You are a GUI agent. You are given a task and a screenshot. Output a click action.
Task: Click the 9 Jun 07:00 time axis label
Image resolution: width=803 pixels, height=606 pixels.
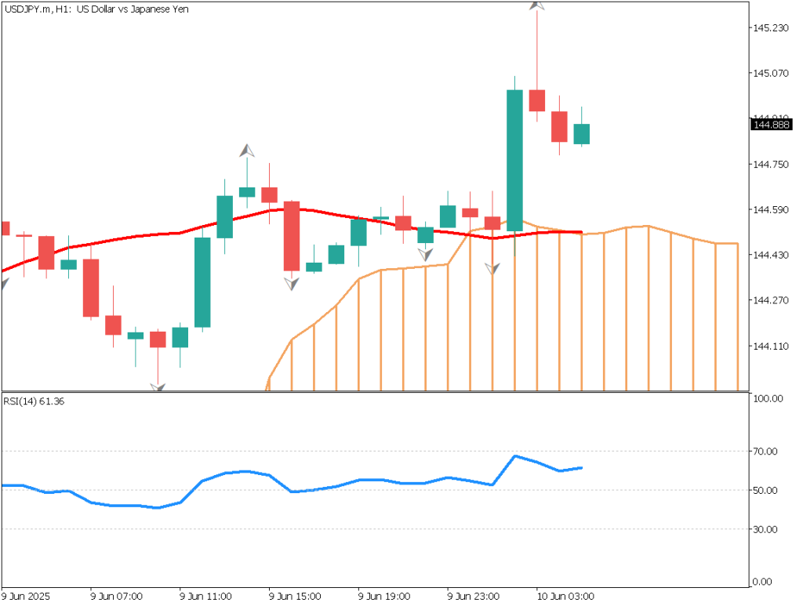[x=116, y=596]
